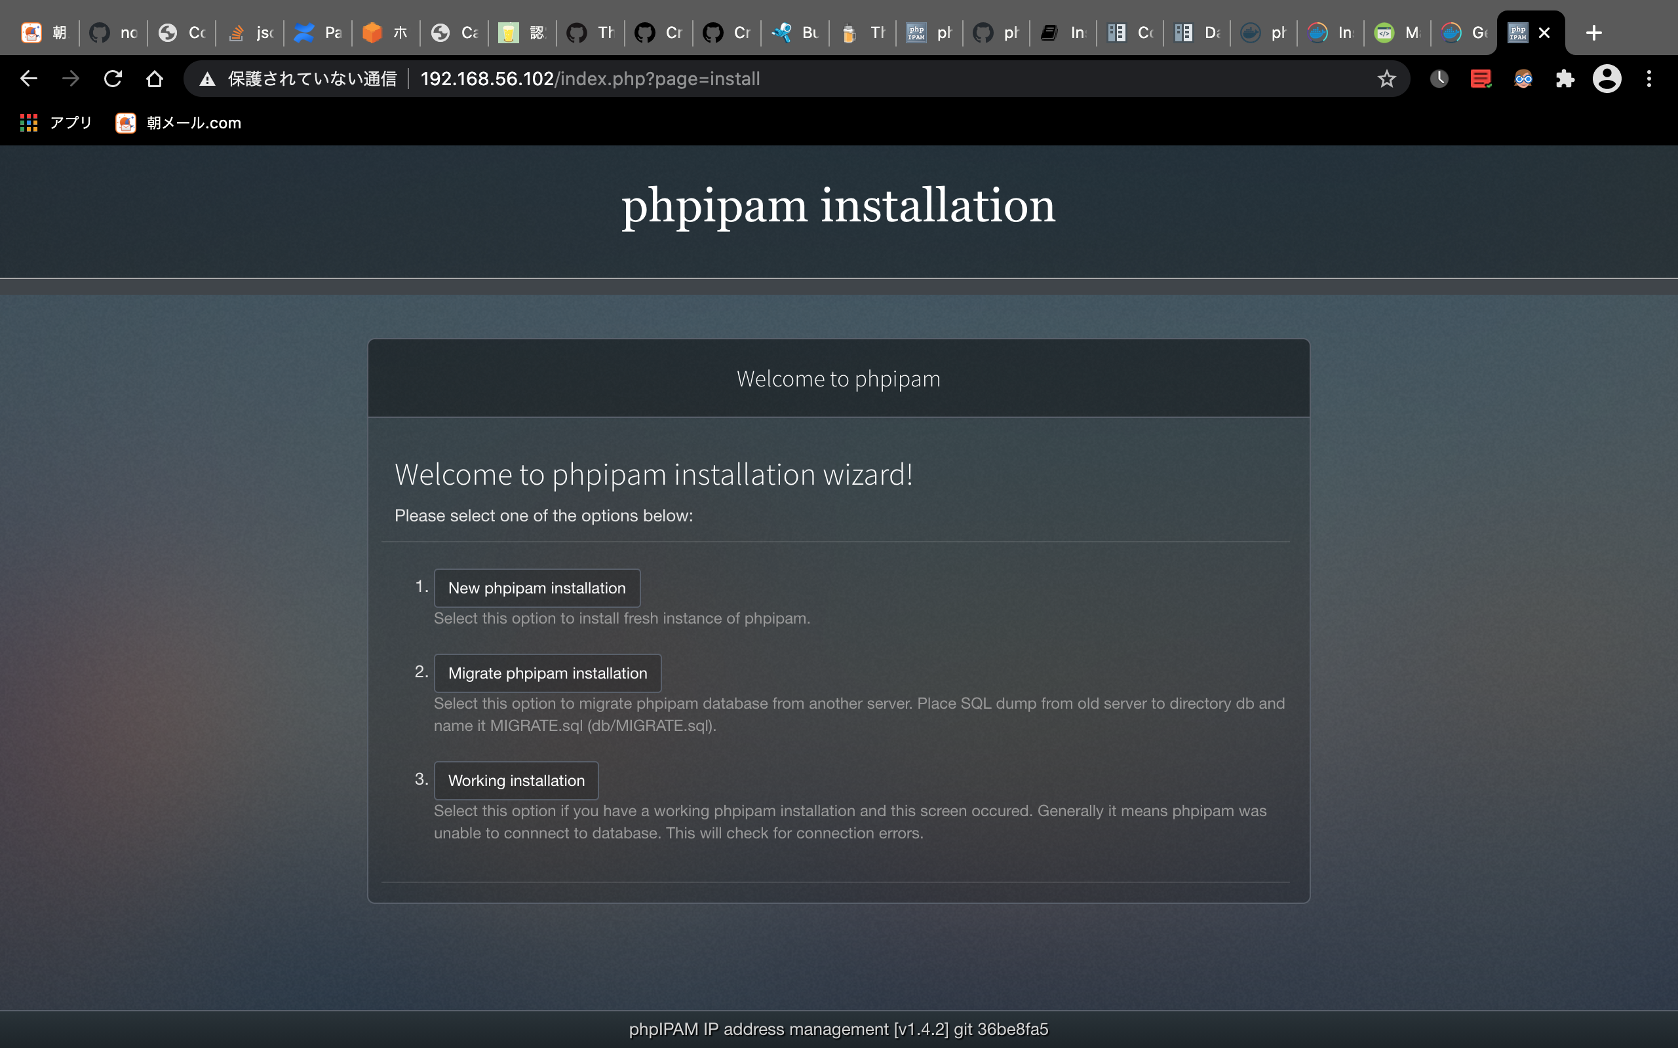1678x1048 pixels.
Task: Switch to the 'Ca' globe tab
Action: click(x=454, y=33)
